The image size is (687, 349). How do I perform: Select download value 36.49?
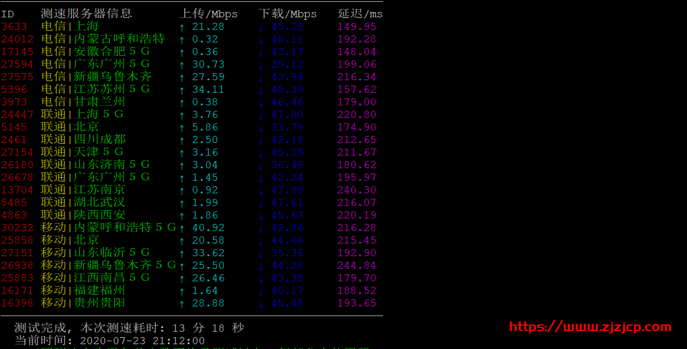(x=287, y=165)
